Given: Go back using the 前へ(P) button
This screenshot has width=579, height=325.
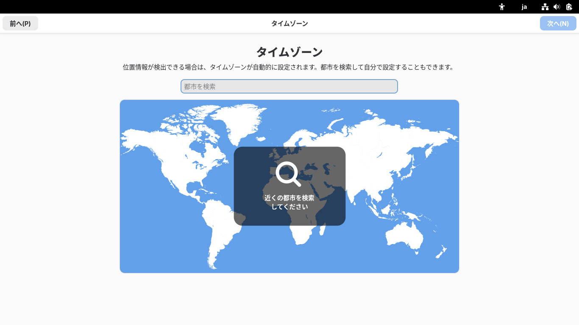Looking at the screenshot, I should [x=20, y=23].
